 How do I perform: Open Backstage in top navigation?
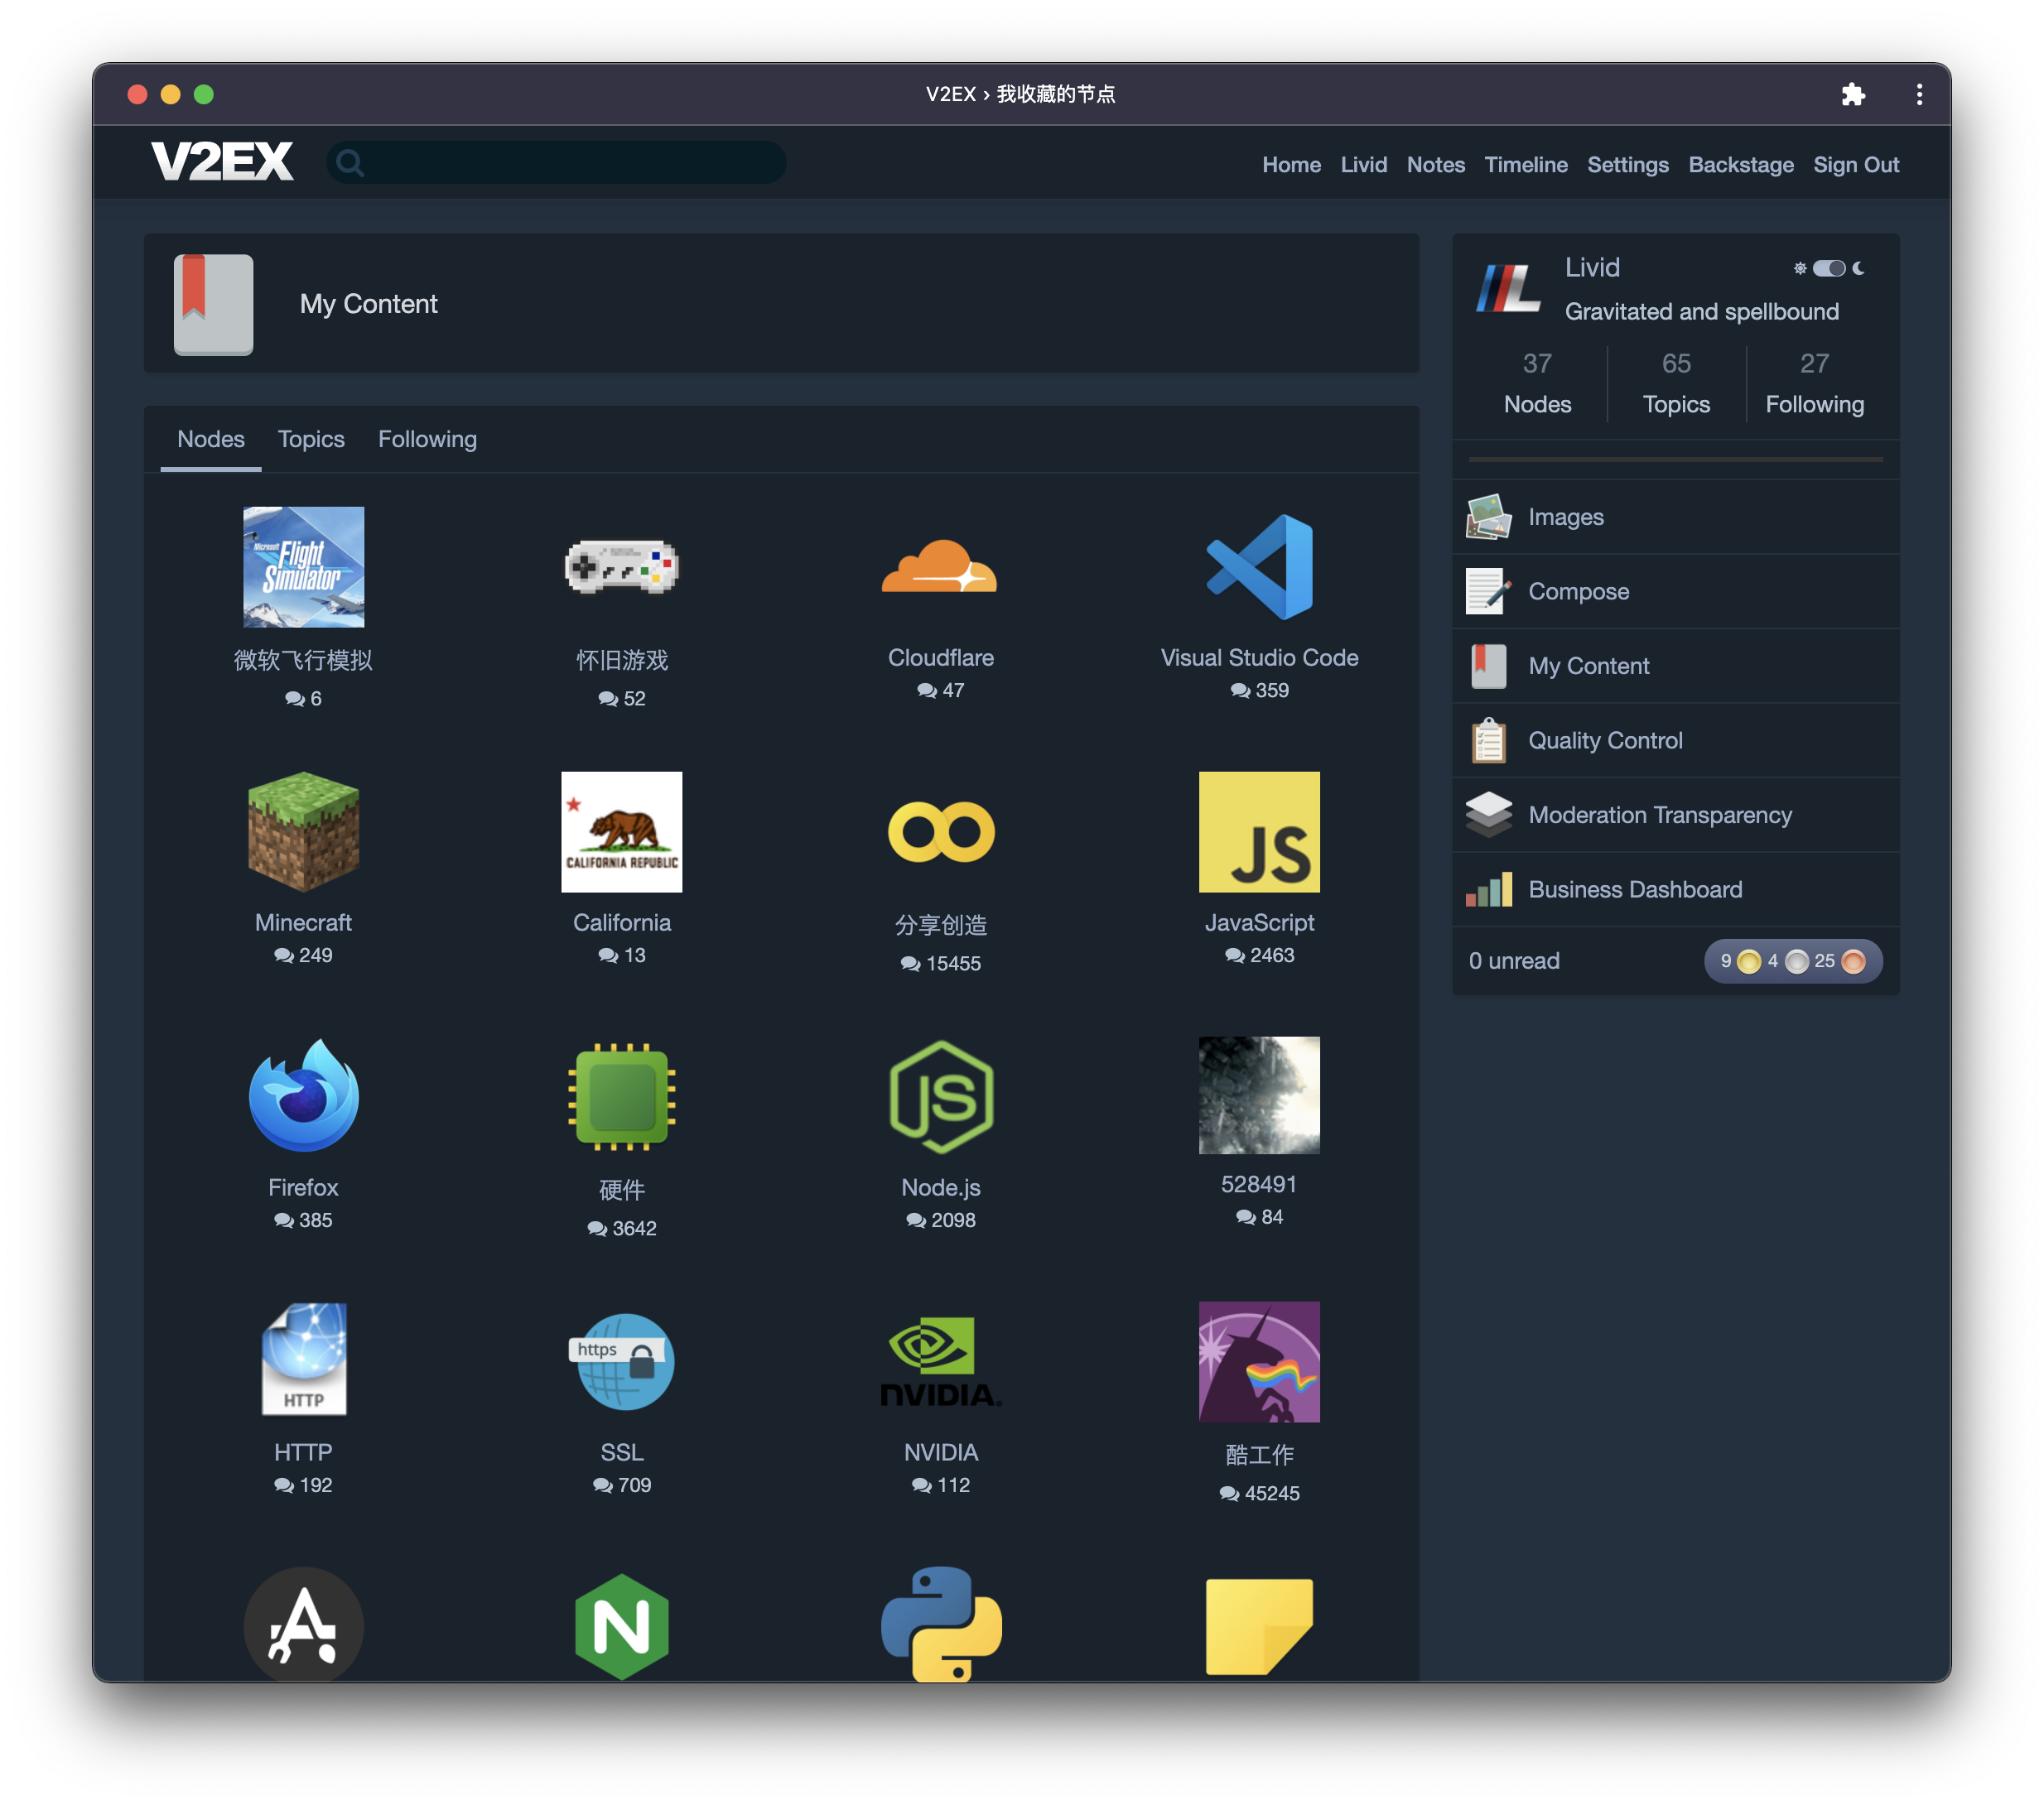coord(1740,165)
